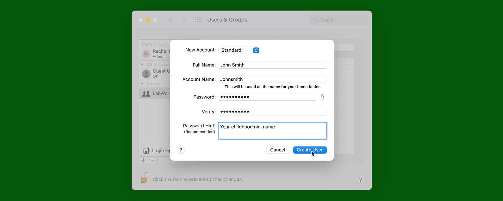This screenshot has height=201, width=503.
Task: Click the Users & Groups window title
Action: (227, 20)
